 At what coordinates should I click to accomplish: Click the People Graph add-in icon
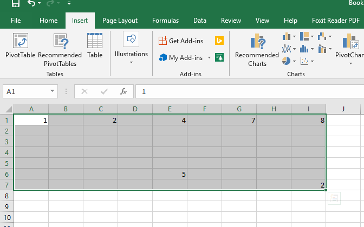[219, 57]
